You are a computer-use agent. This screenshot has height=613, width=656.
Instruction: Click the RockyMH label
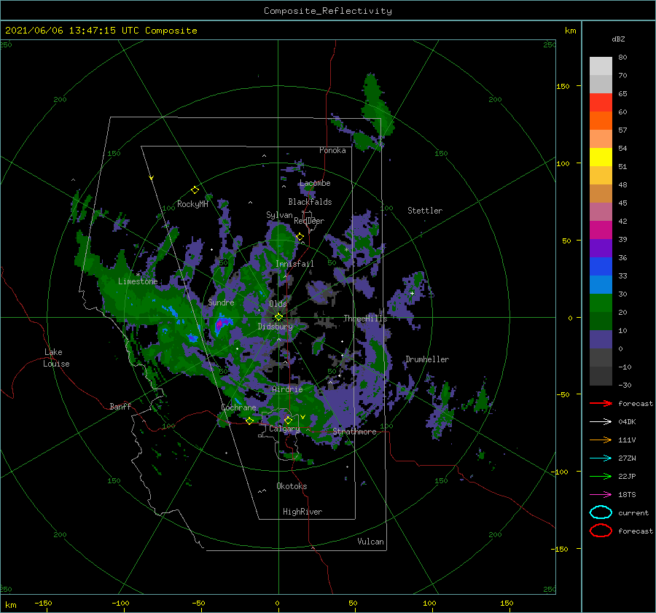pos(192,204)
